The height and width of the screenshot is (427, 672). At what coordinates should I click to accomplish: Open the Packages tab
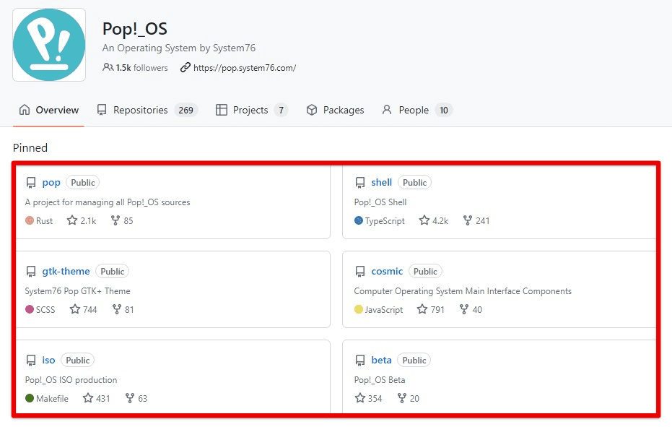335,111
